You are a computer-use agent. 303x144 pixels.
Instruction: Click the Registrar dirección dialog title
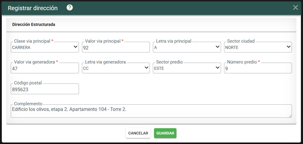(x=33, y=8)
